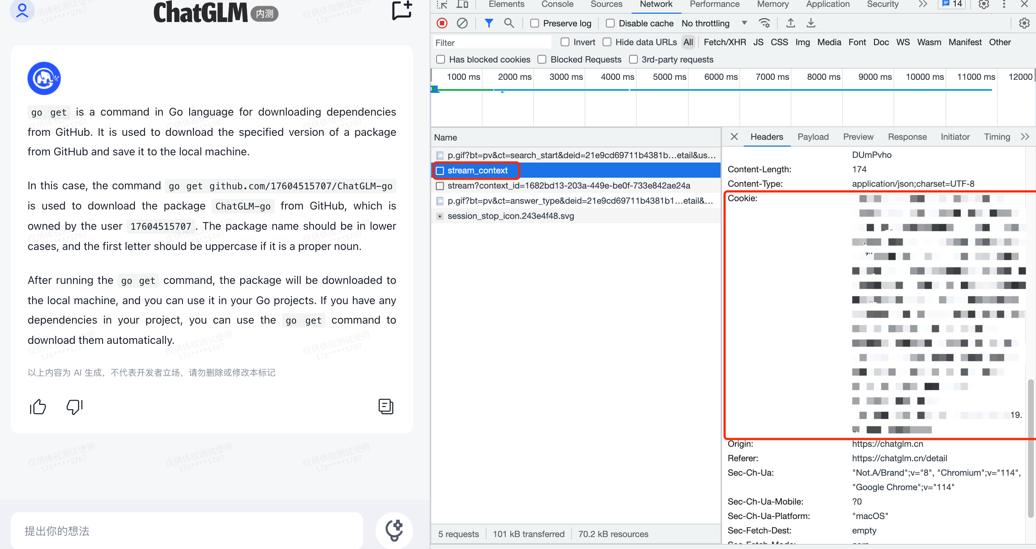This screenshot has height=549, width=1036.
Task: Show more request detail tabs chevron
Action: click(x=1025, y=137)
